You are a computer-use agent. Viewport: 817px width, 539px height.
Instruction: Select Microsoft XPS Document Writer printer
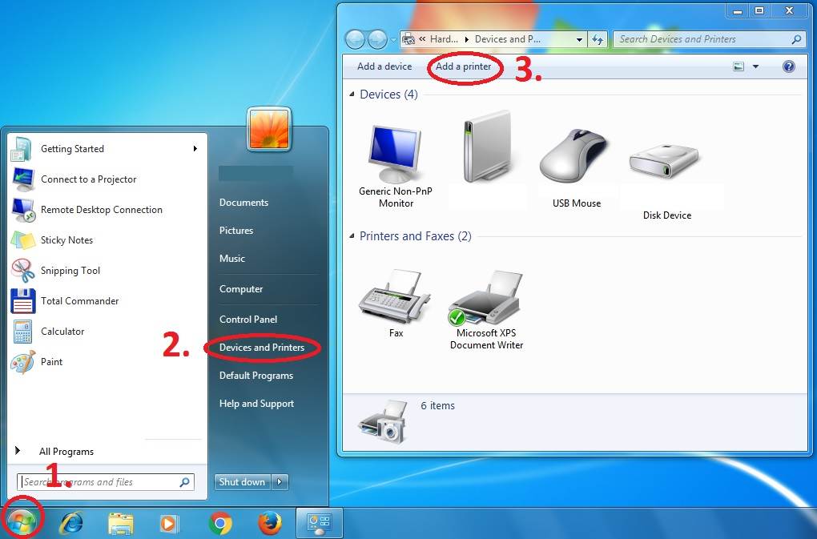click(x=486, y=309)
